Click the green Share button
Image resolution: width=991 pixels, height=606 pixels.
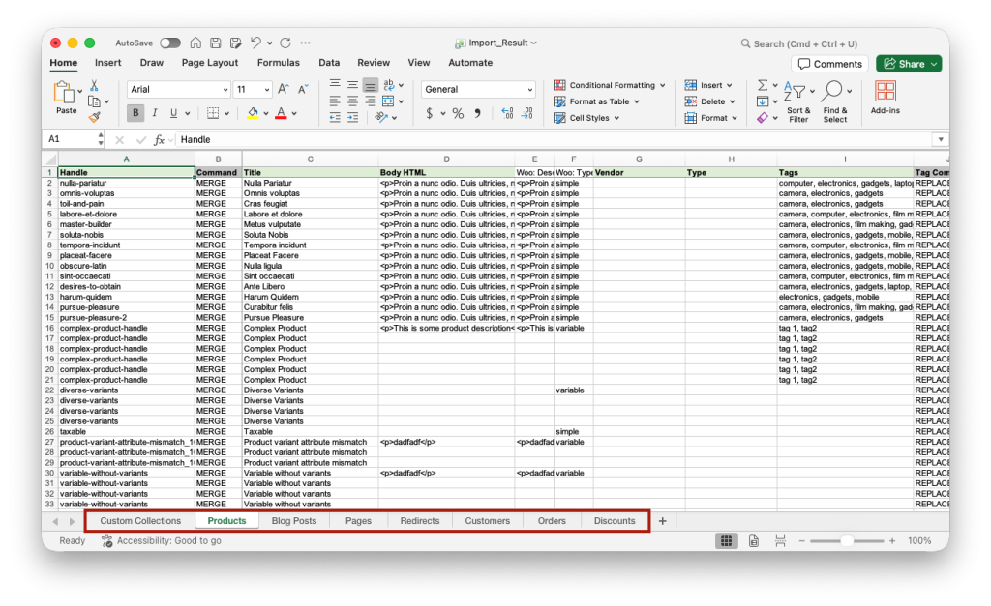click(908, 64)
